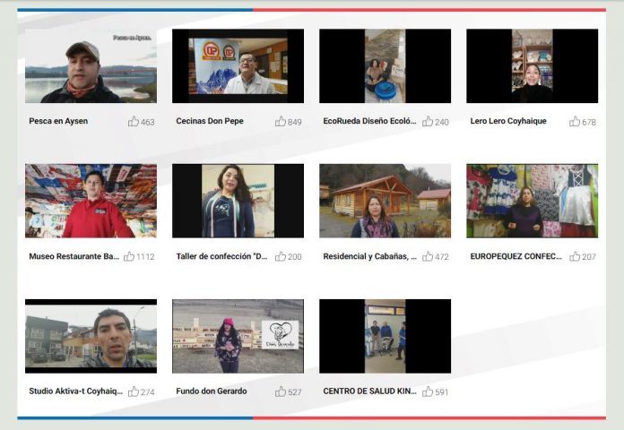Like the Pesca en Aysen video
This screenshot has height=430, width=624.
click(134, 121)
